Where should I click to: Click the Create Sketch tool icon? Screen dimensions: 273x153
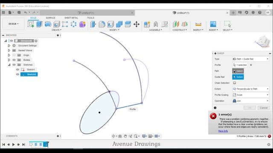coord(31,24)
